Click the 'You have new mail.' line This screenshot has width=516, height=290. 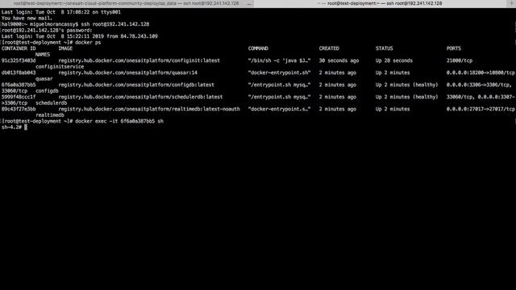27,19
